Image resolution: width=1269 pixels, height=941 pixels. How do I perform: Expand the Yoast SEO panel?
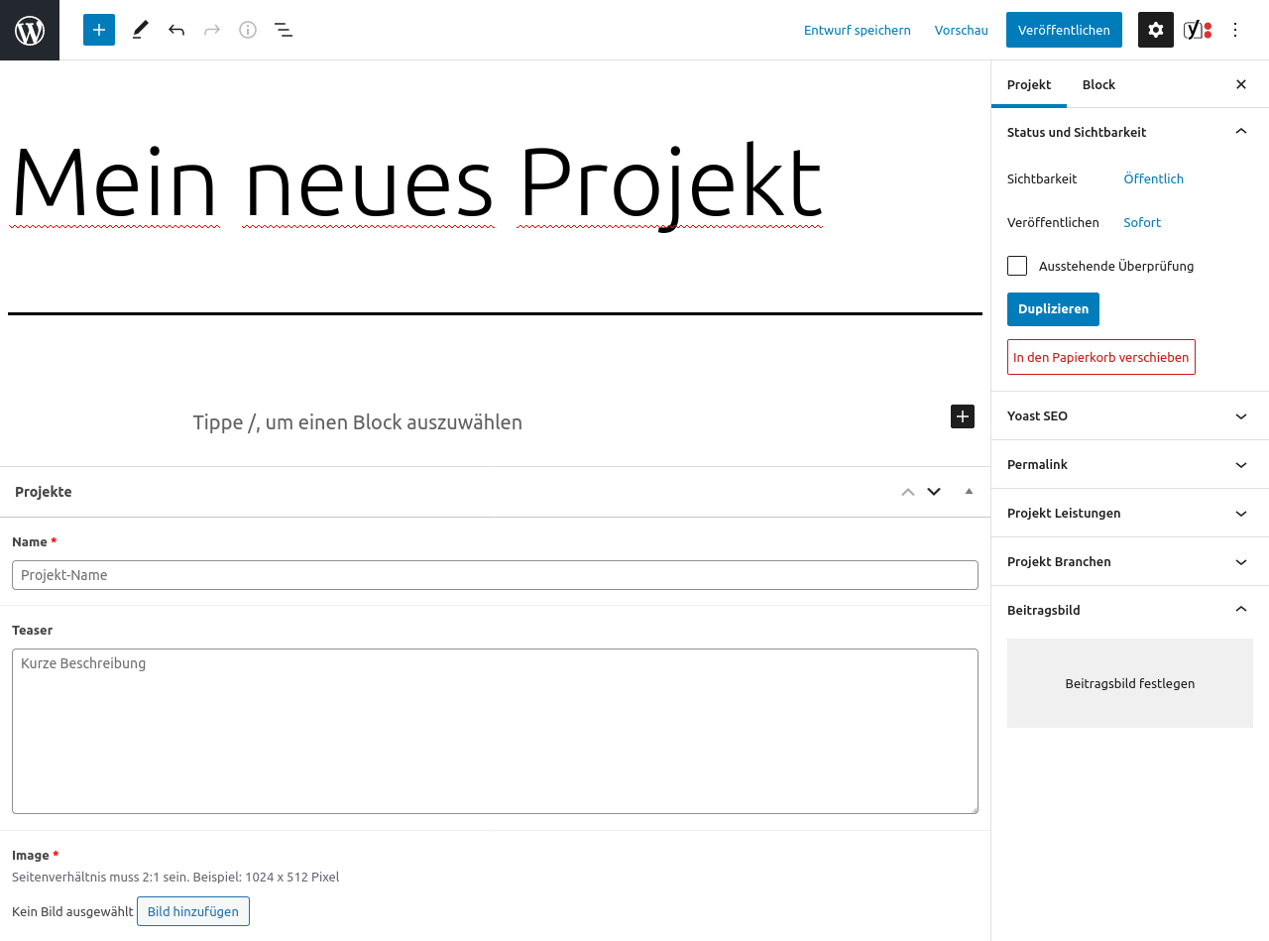[x=1130, y=415]
